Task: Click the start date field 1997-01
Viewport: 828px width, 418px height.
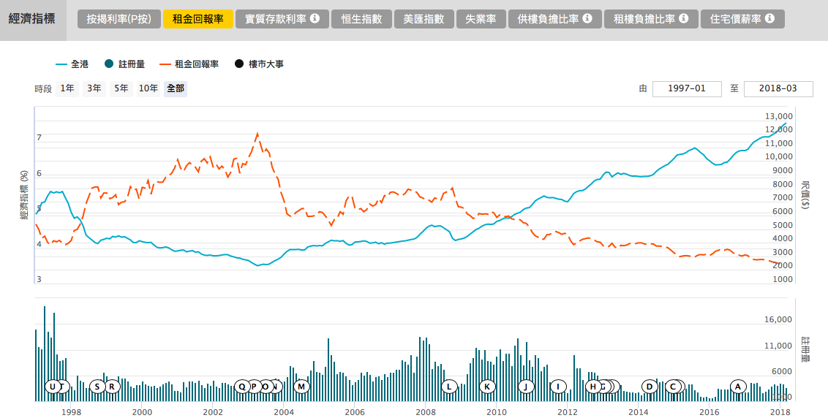Action: click(687, 88)
